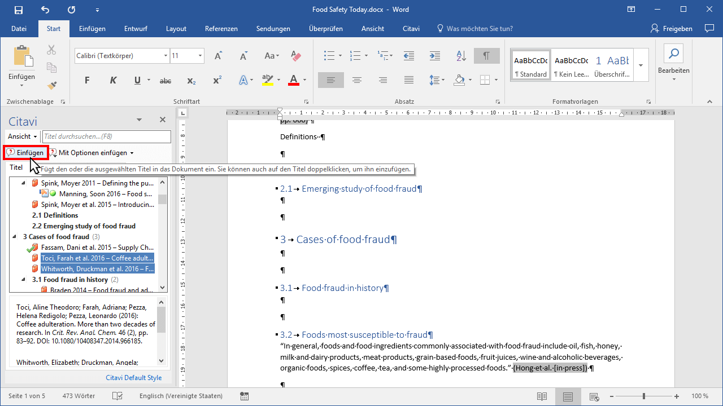Collapse the 3 Cases of food fraud node
723x406 pixels.
click(15, 237)
